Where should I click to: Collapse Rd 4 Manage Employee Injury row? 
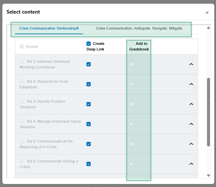pos(191,124)
